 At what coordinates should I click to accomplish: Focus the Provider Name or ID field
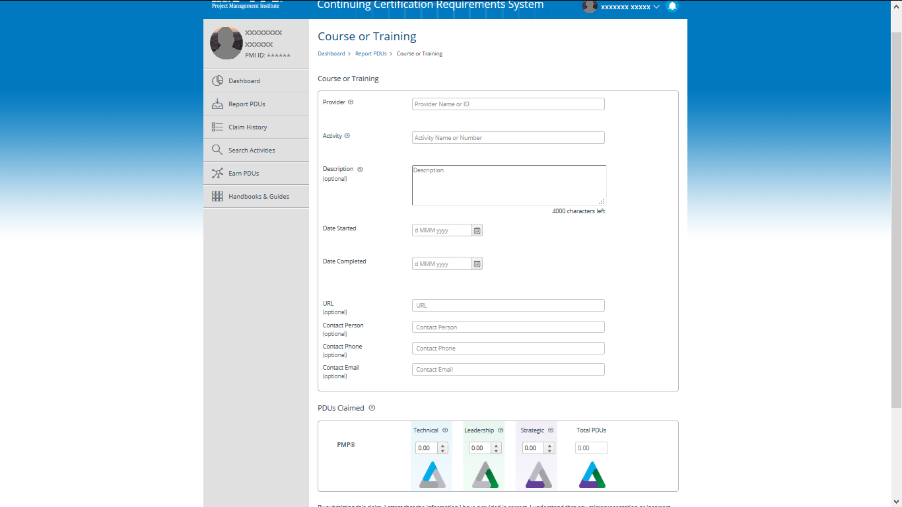tap(508, 104)
